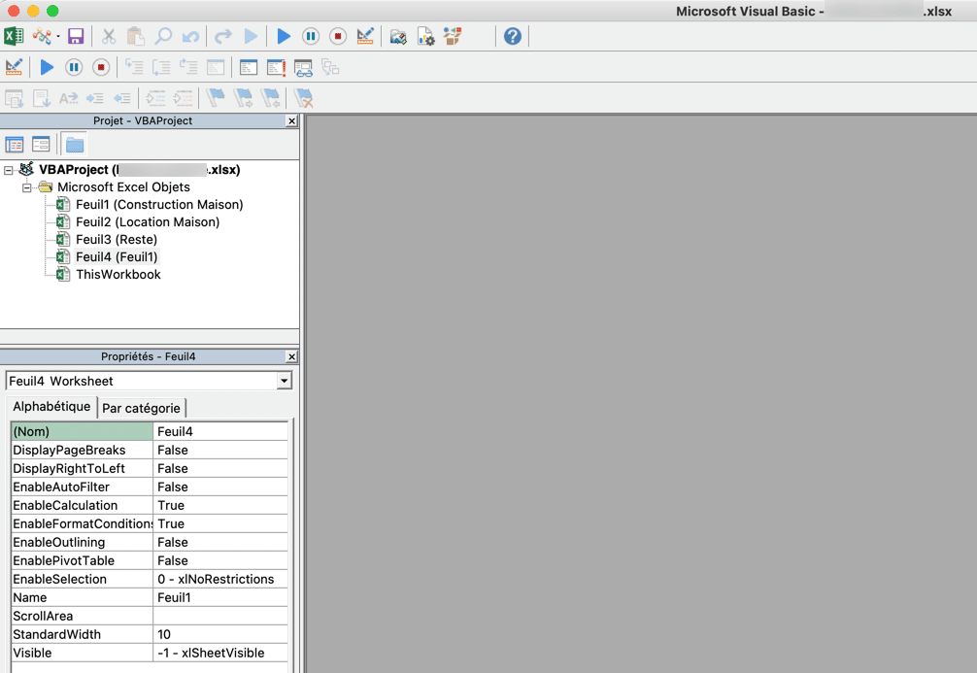Toggle Design Mode icon in top toolbar
This screenshot has width=977, height=673.
click(x=365, y=36)
